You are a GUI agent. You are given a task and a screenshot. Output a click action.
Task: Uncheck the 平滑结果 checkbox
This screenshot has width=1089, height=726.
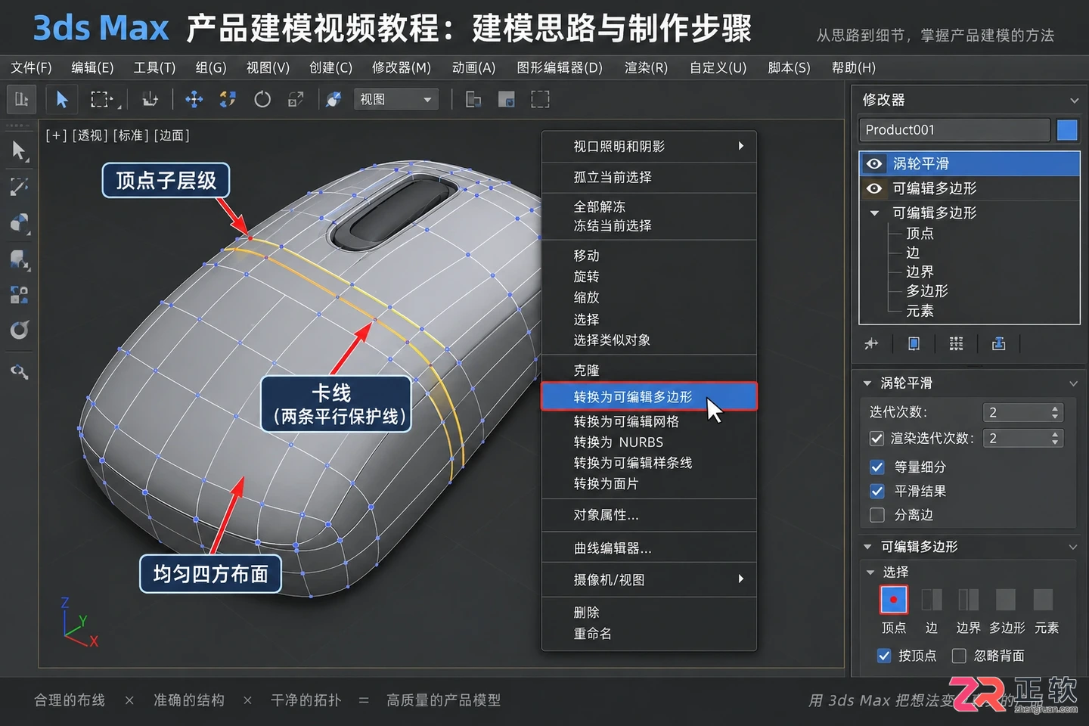click(877, 492)
